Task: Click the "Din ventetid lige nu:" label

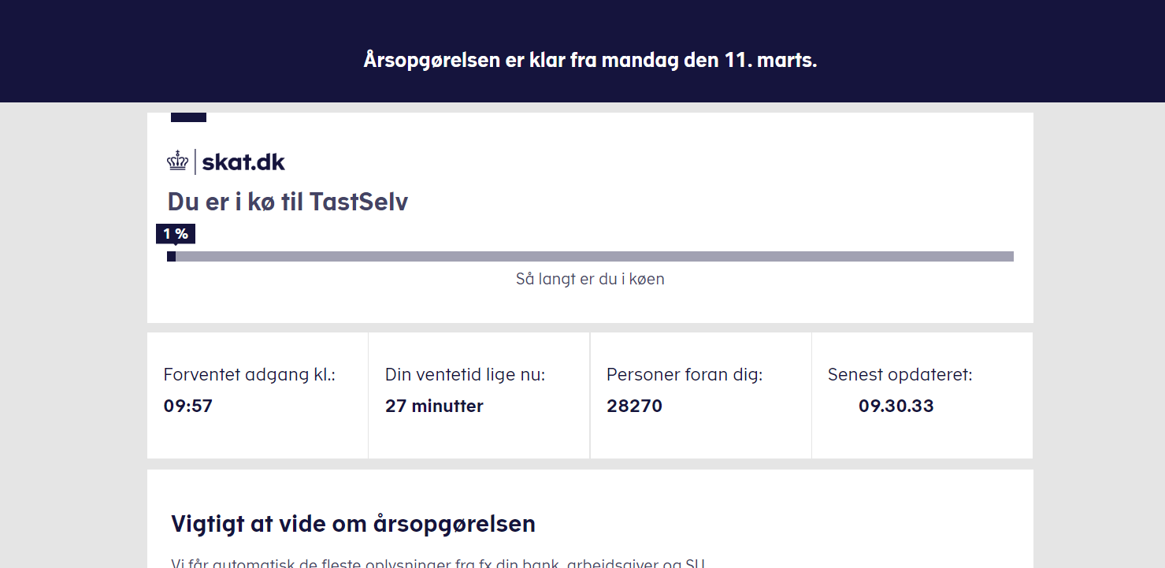Action: pos(465,375)
